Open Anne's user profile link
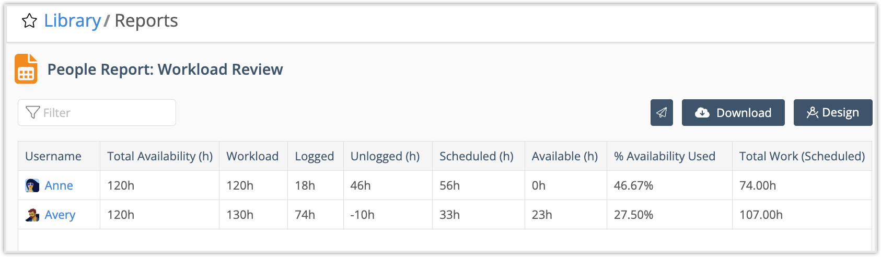The image size is (881, 257). coord(59,185)
